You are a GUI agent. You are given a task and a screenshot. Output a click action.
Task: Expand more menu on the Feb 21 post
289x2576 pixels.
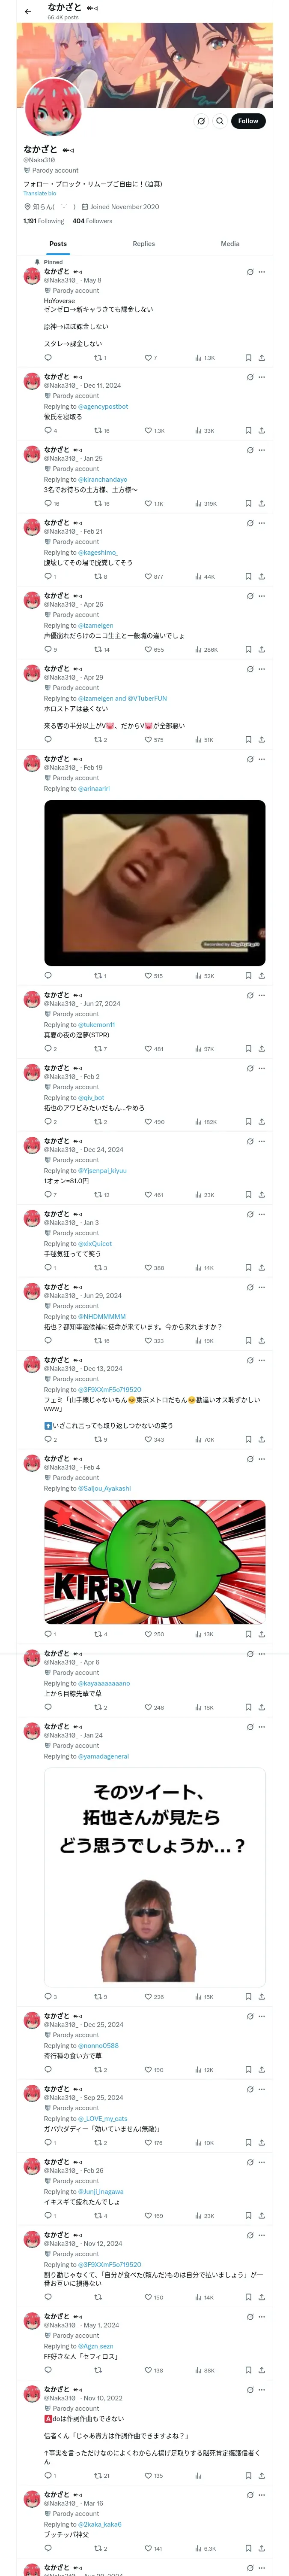tap(262, 523)
